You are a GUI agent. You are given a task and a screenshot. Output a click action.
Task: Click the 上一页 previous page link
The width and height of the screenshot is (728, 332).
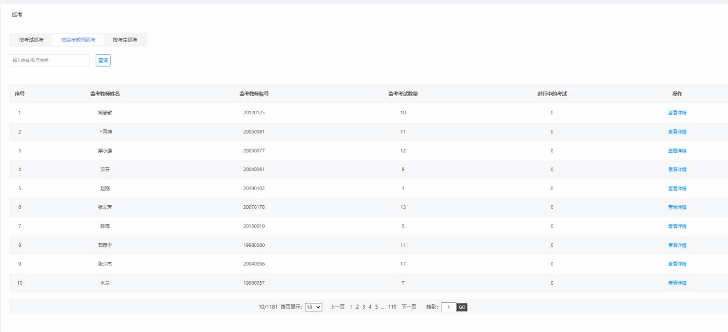click(x=337, y=307)
